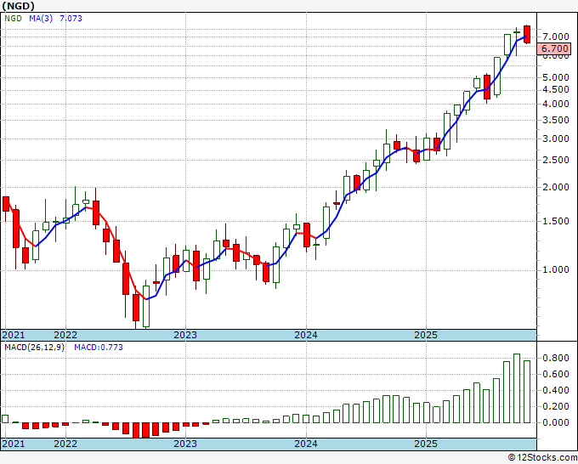Click 2024 on the MACD panel time axis
This screenshot has width=578, height=464.
[x=306, y=444]
